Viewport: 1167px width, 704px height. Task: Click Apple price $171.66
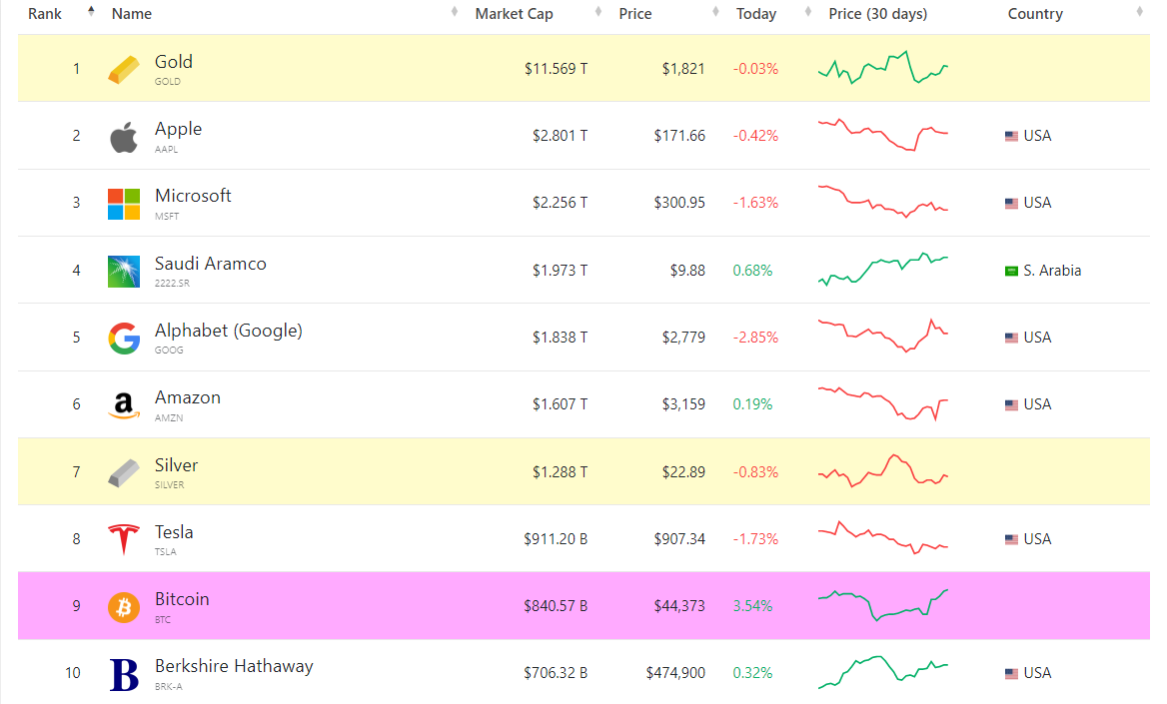678,136
